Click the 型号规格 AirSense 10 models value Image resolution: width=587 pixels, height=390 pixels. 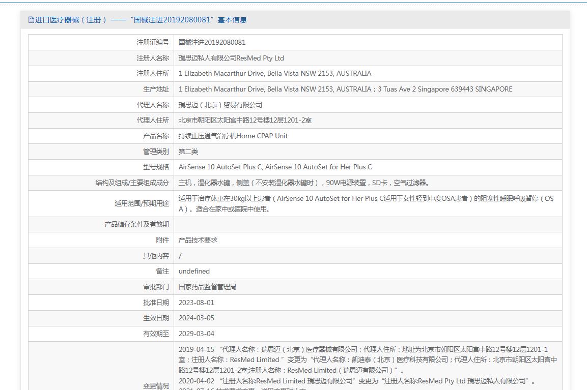[x=275, y=167]
